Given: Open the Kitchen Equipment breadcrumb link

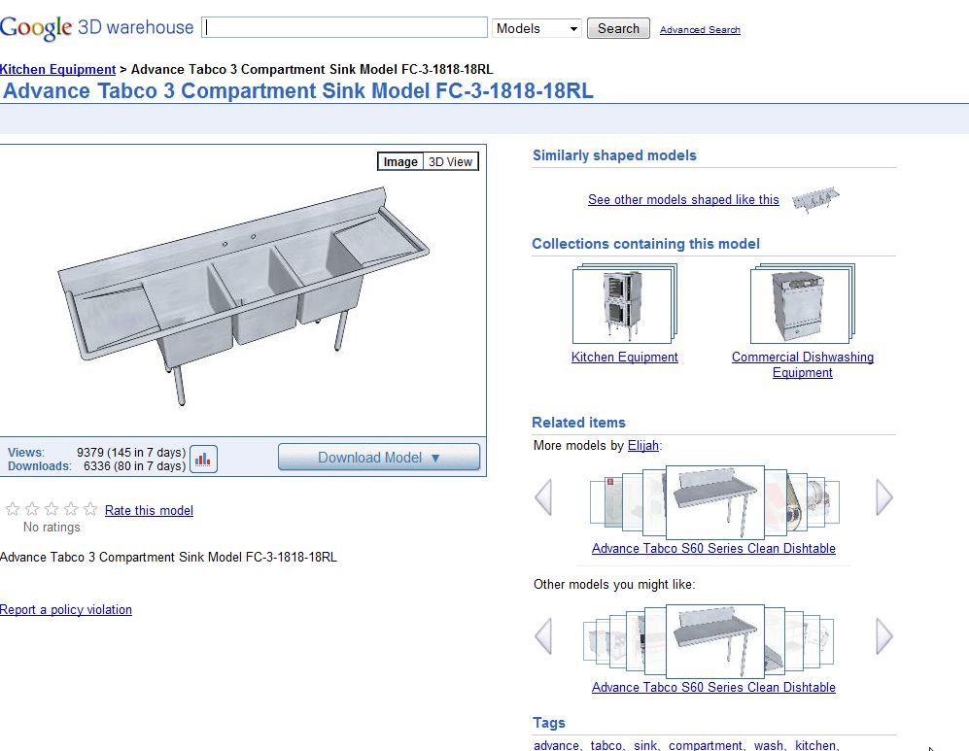Looking at the screenshot, I should click(57, 69).
